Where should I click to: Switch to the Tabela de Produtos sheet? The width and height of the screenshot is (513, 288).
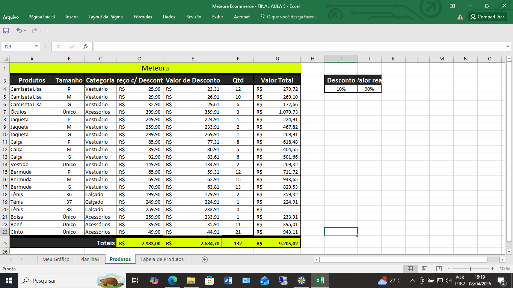[162, 259]
